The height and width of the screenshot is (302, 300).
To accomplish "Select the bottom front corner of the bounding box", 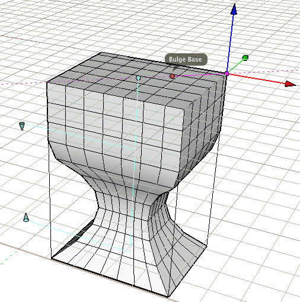I will (x=168, y=296).
